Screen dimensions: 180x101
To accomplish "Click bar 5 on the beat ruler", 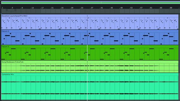I will pos(12,8).
